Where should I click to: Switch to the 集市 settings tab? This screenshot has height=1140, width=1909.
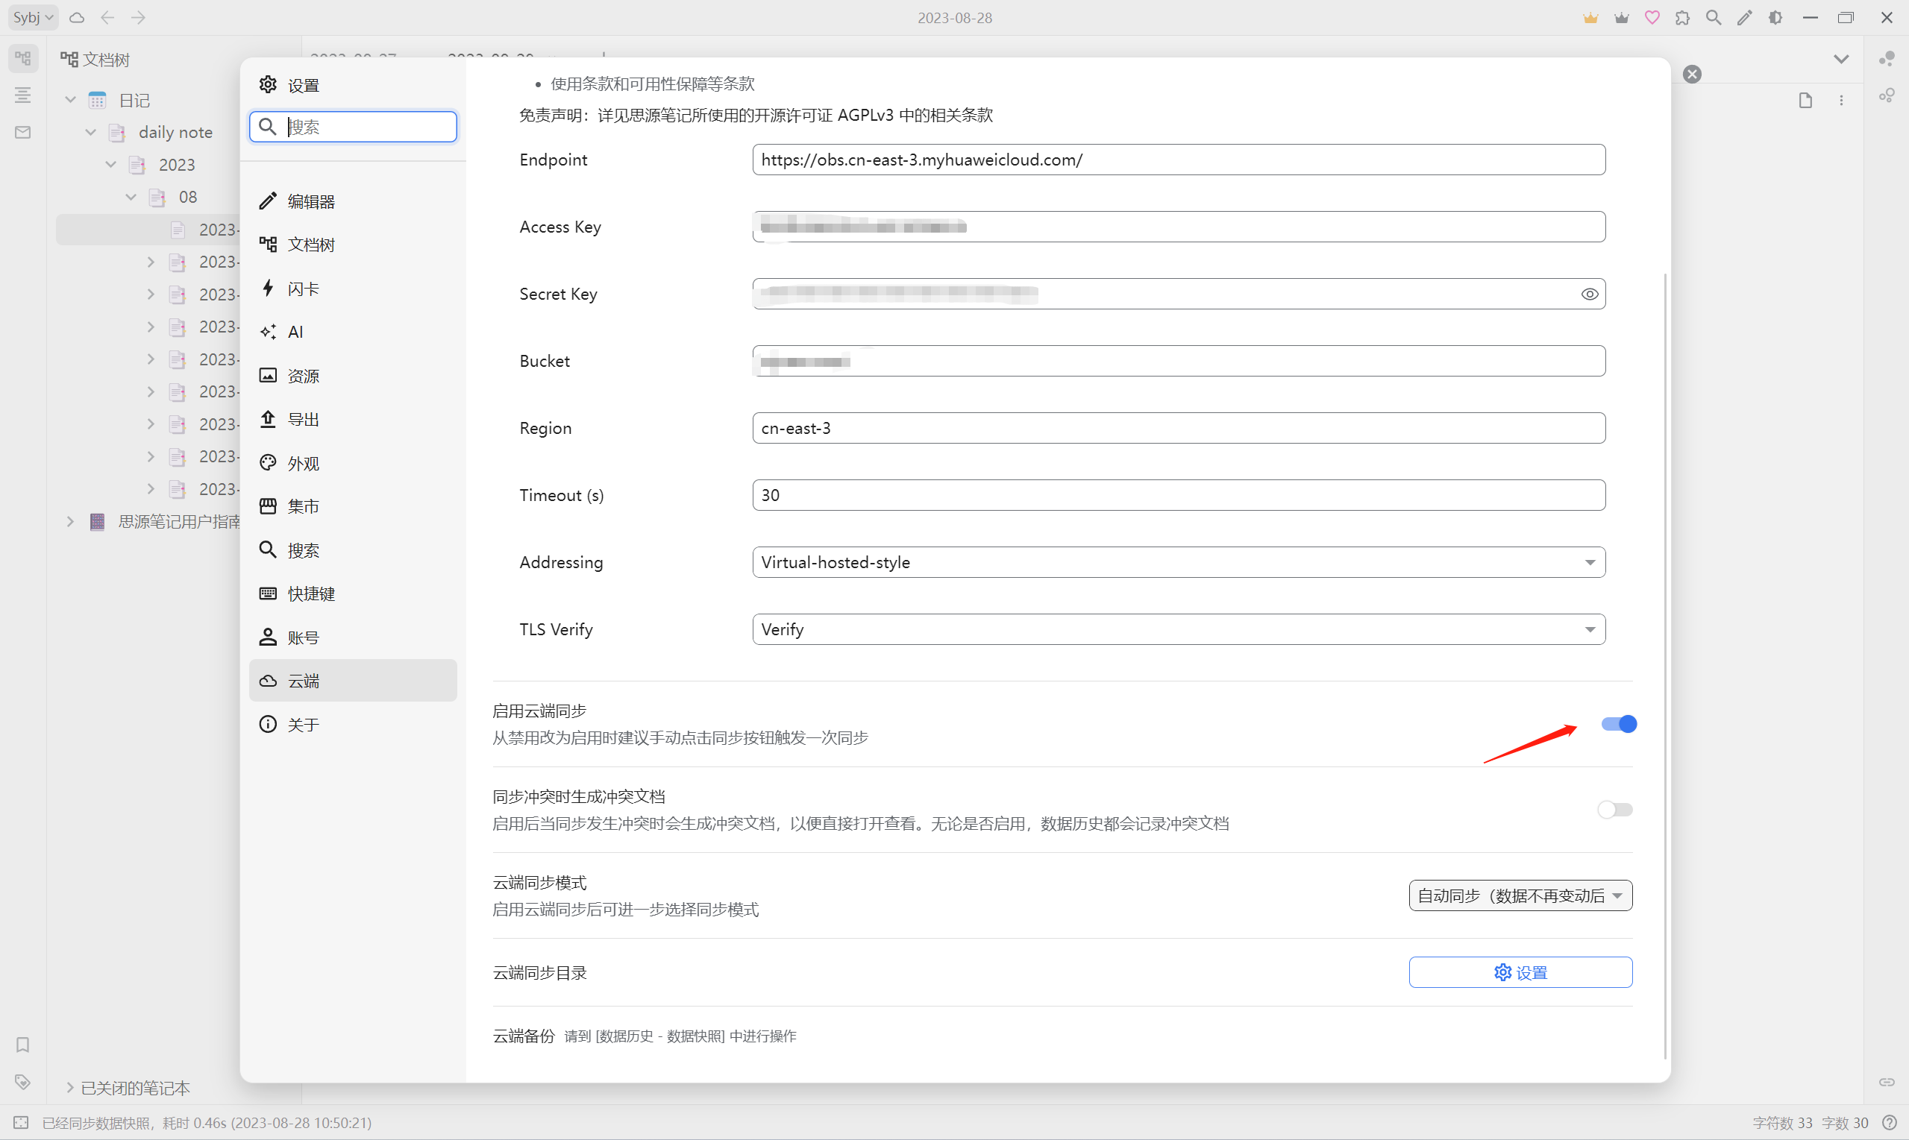(304, 506)
